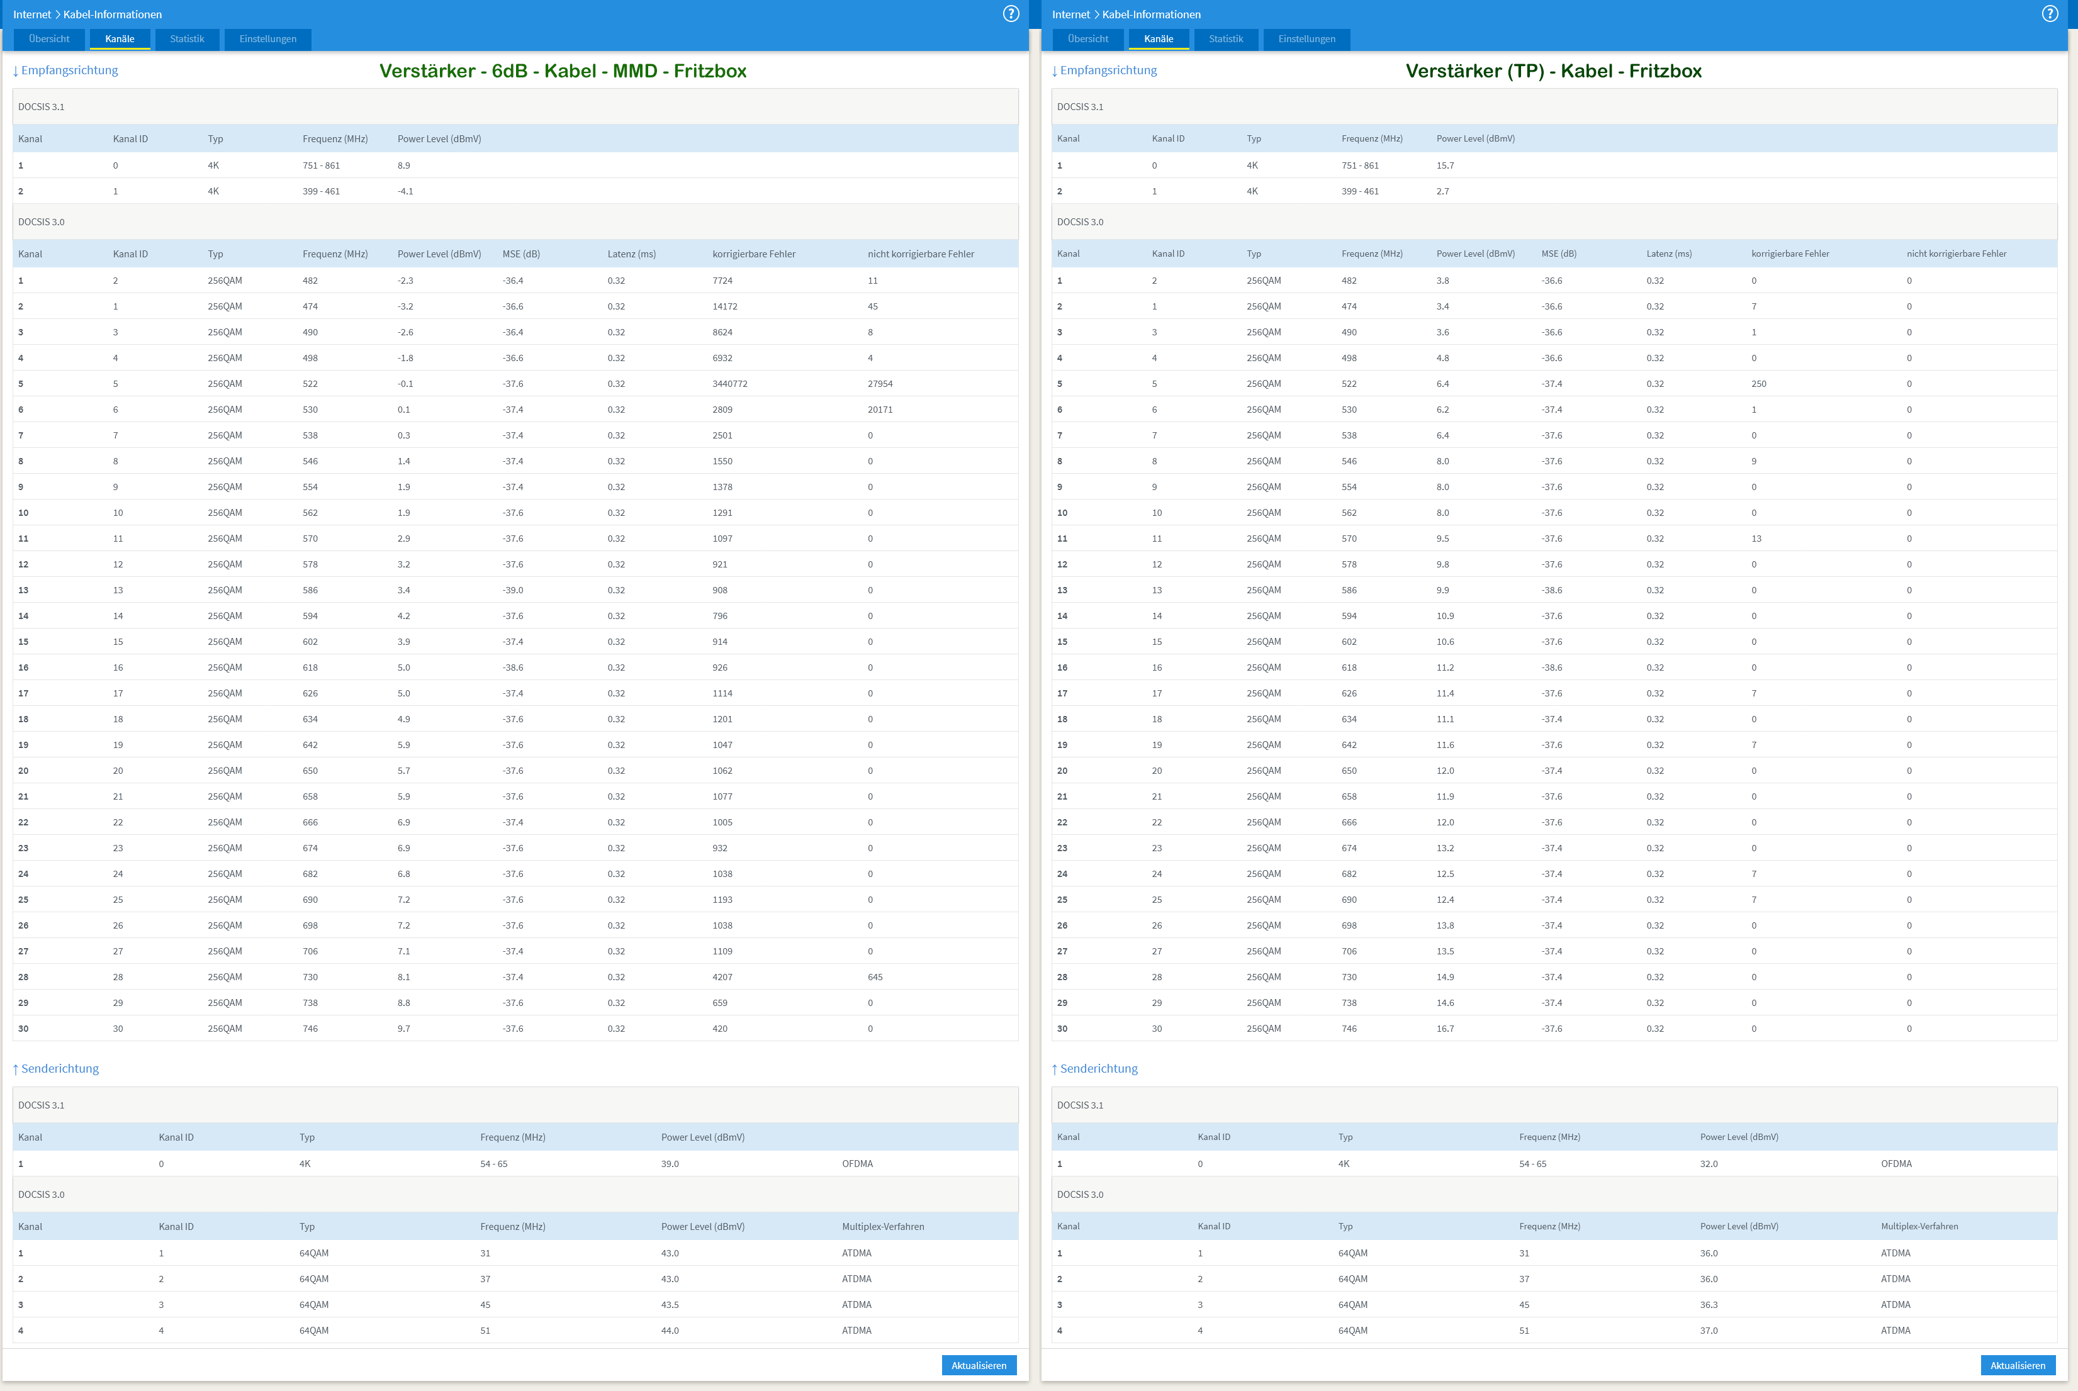
Task: Switch to Statistik tab in left panel
Action: click(x=187, y=39)
